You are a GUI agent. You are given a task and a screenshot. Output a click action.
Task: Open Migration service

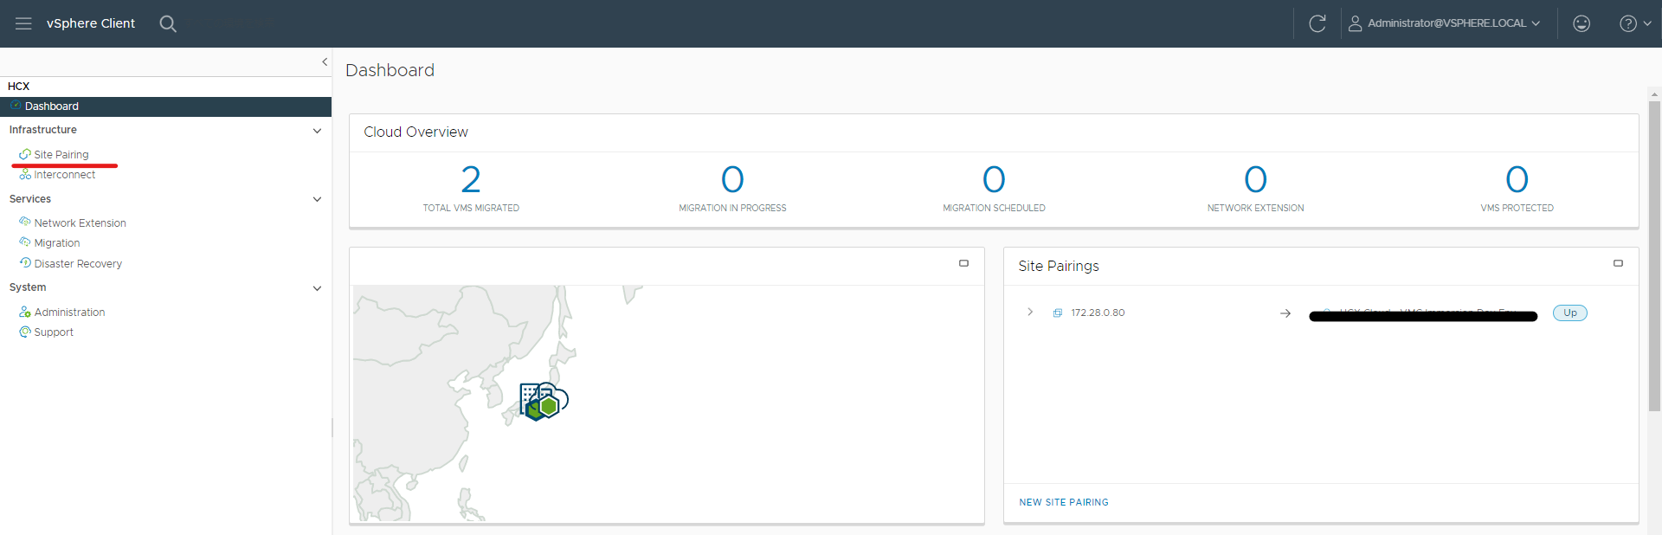(x=57, y=243)
